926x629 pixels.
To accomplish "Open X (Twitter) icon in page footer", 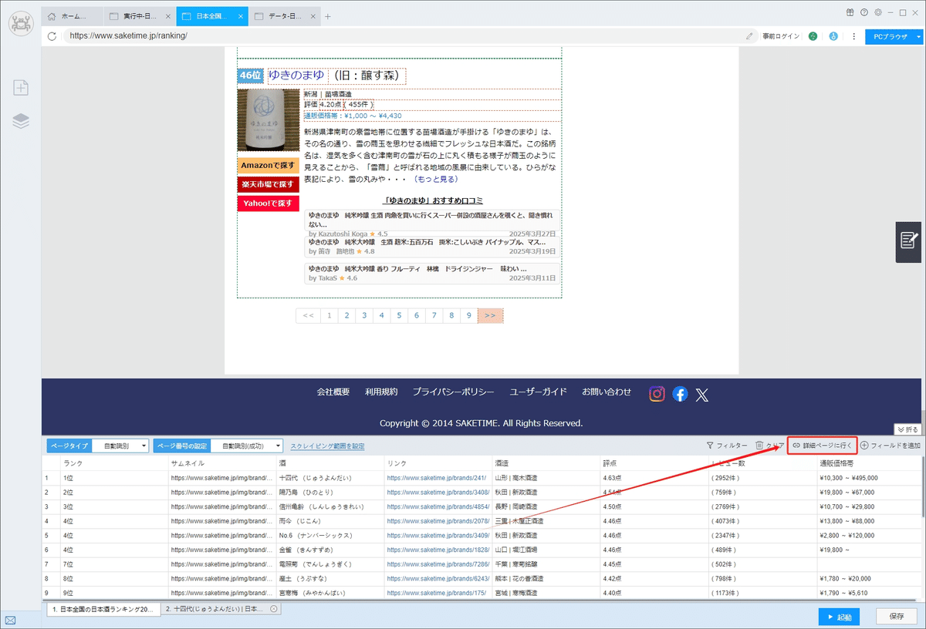I will coord(701,395).
